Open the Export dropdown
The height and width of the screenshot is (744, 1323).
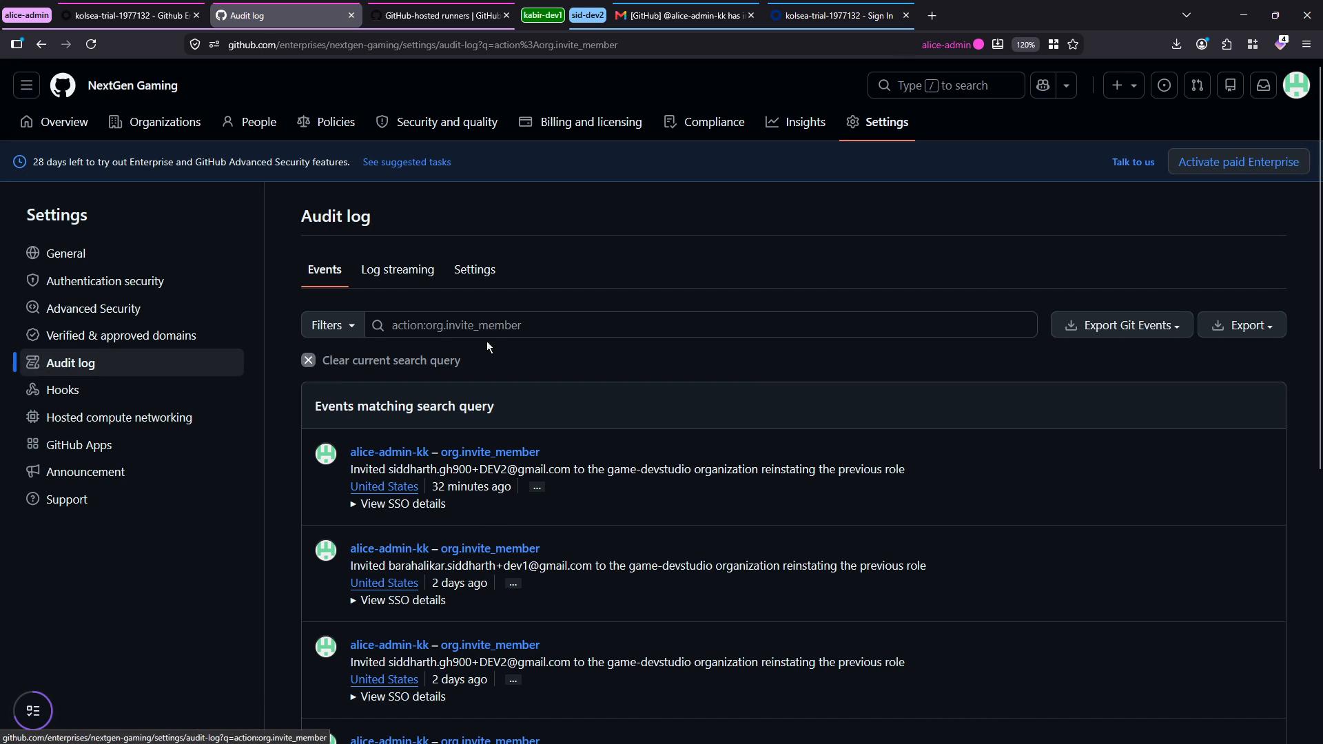pyautogui.click(x=1242, y=325)
